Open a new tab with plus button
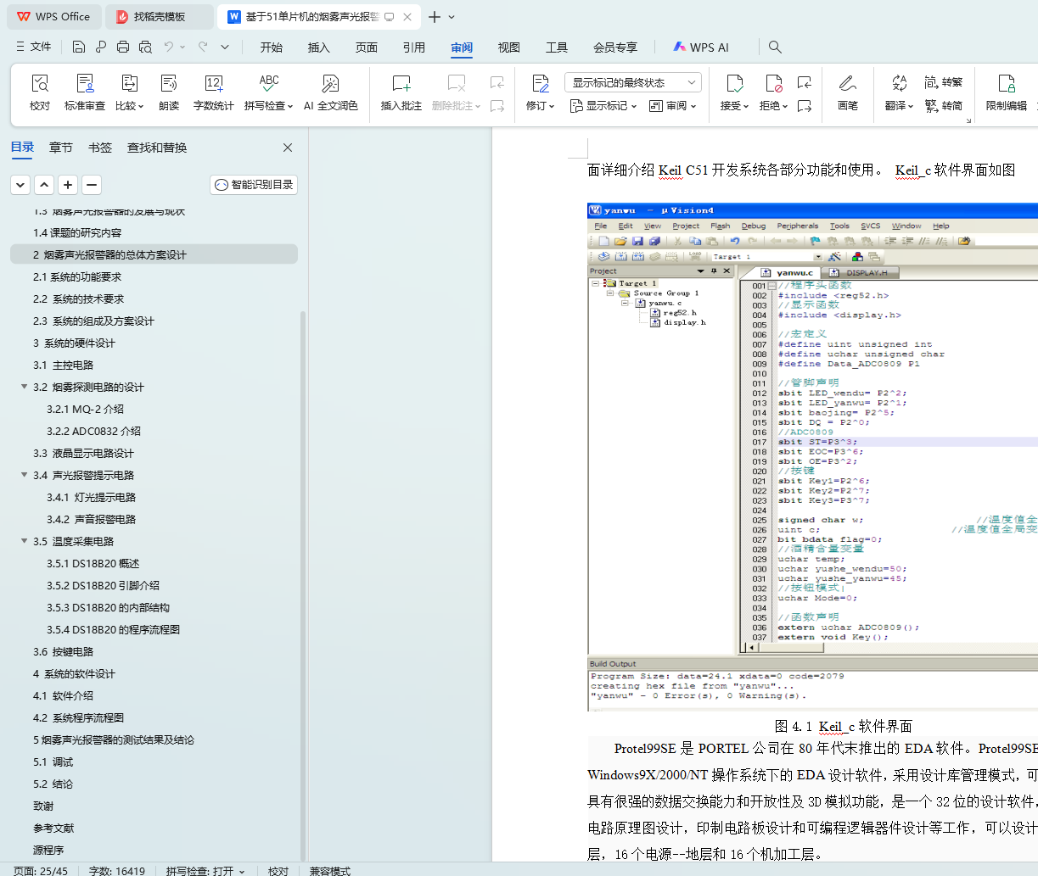The width and height of the screenshot is (1038, 876). 435,17
